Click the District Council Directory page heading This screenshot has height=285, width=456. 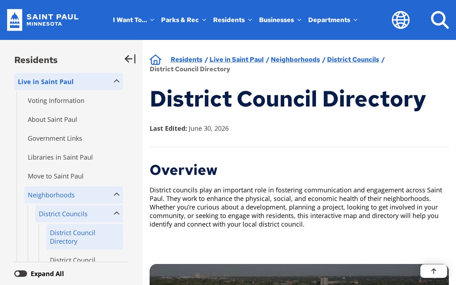tap(288, 99)
